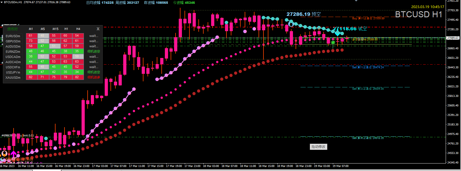Click the Sell take-profit label 24918.35
This screenshot has width=461, height=171.
(368, 138)
